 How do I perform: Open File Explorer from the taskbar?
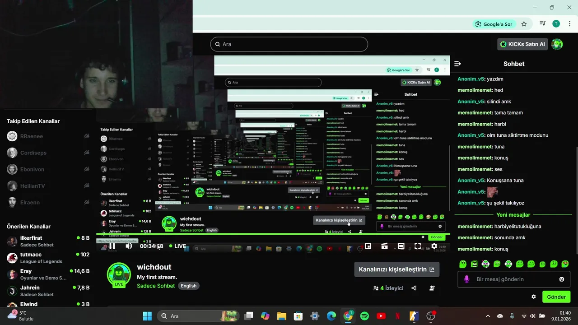[282, 316]
